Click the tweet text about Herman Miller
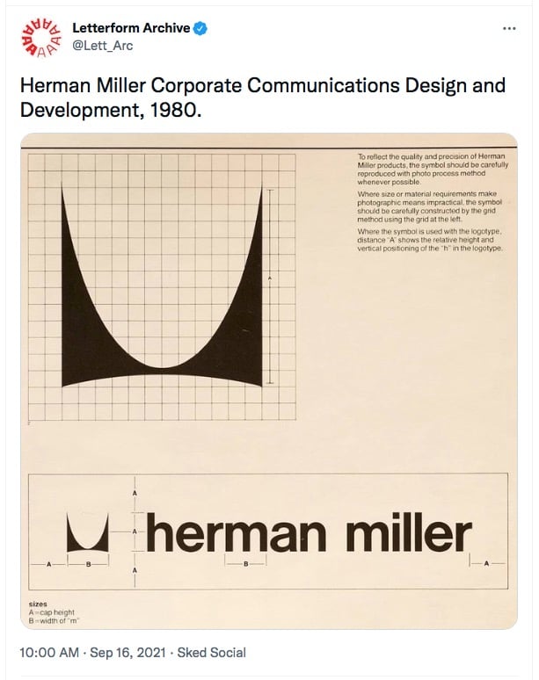The height and width of the screenshot is (680, 539). pos(263,98)
